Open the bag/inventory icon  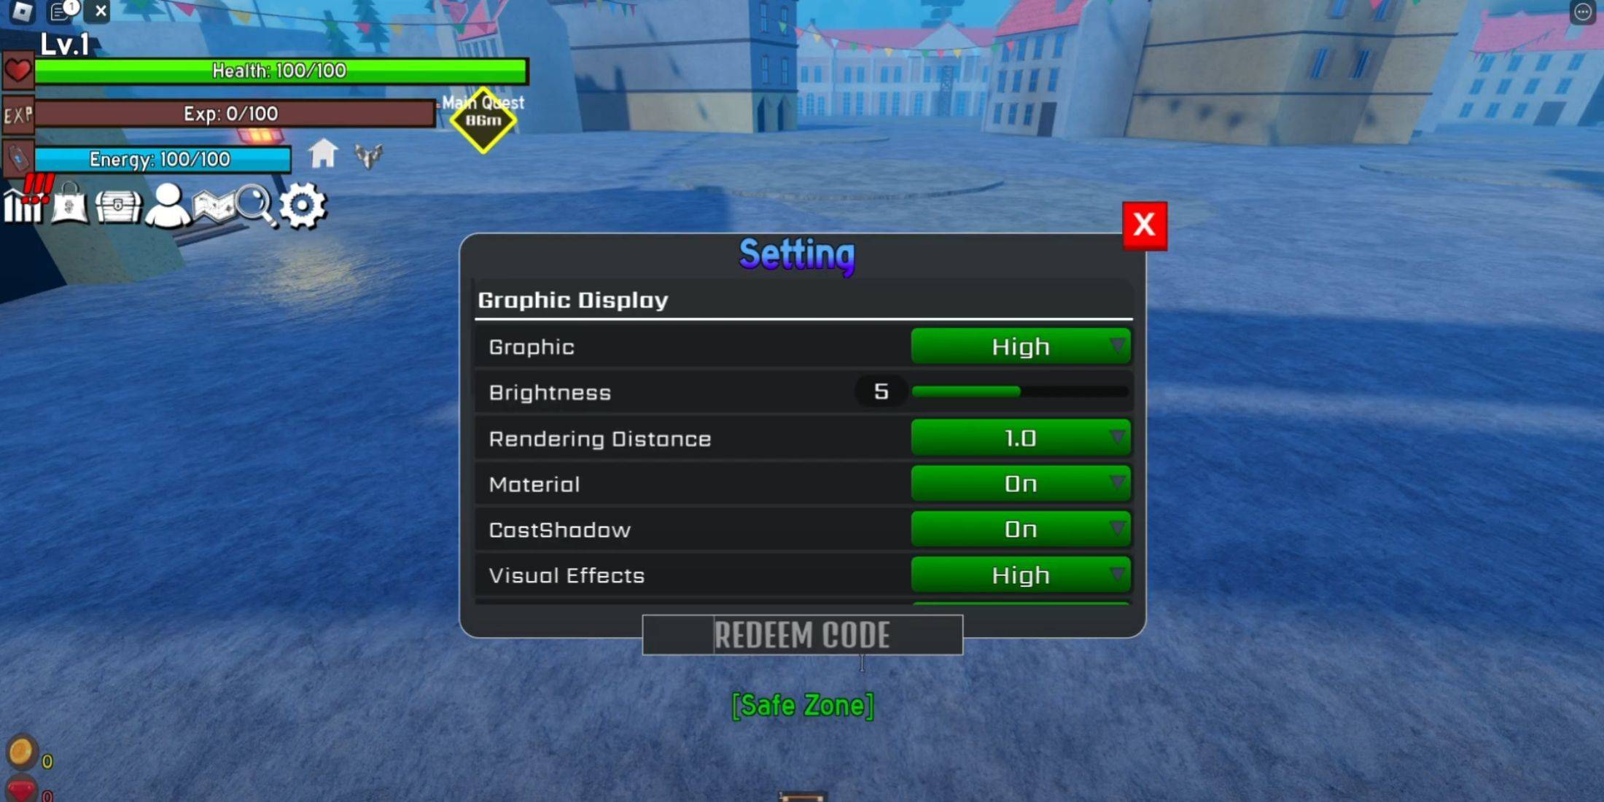[x=69, y=203]
